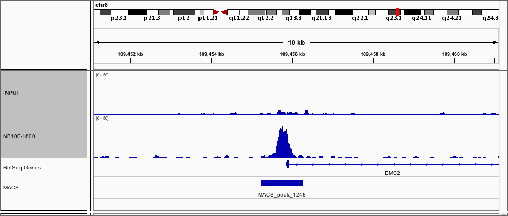This screenshot has width=508, height=216.
Task: Click the p23.1 cytoband label
Action: (x=119, y=18)
